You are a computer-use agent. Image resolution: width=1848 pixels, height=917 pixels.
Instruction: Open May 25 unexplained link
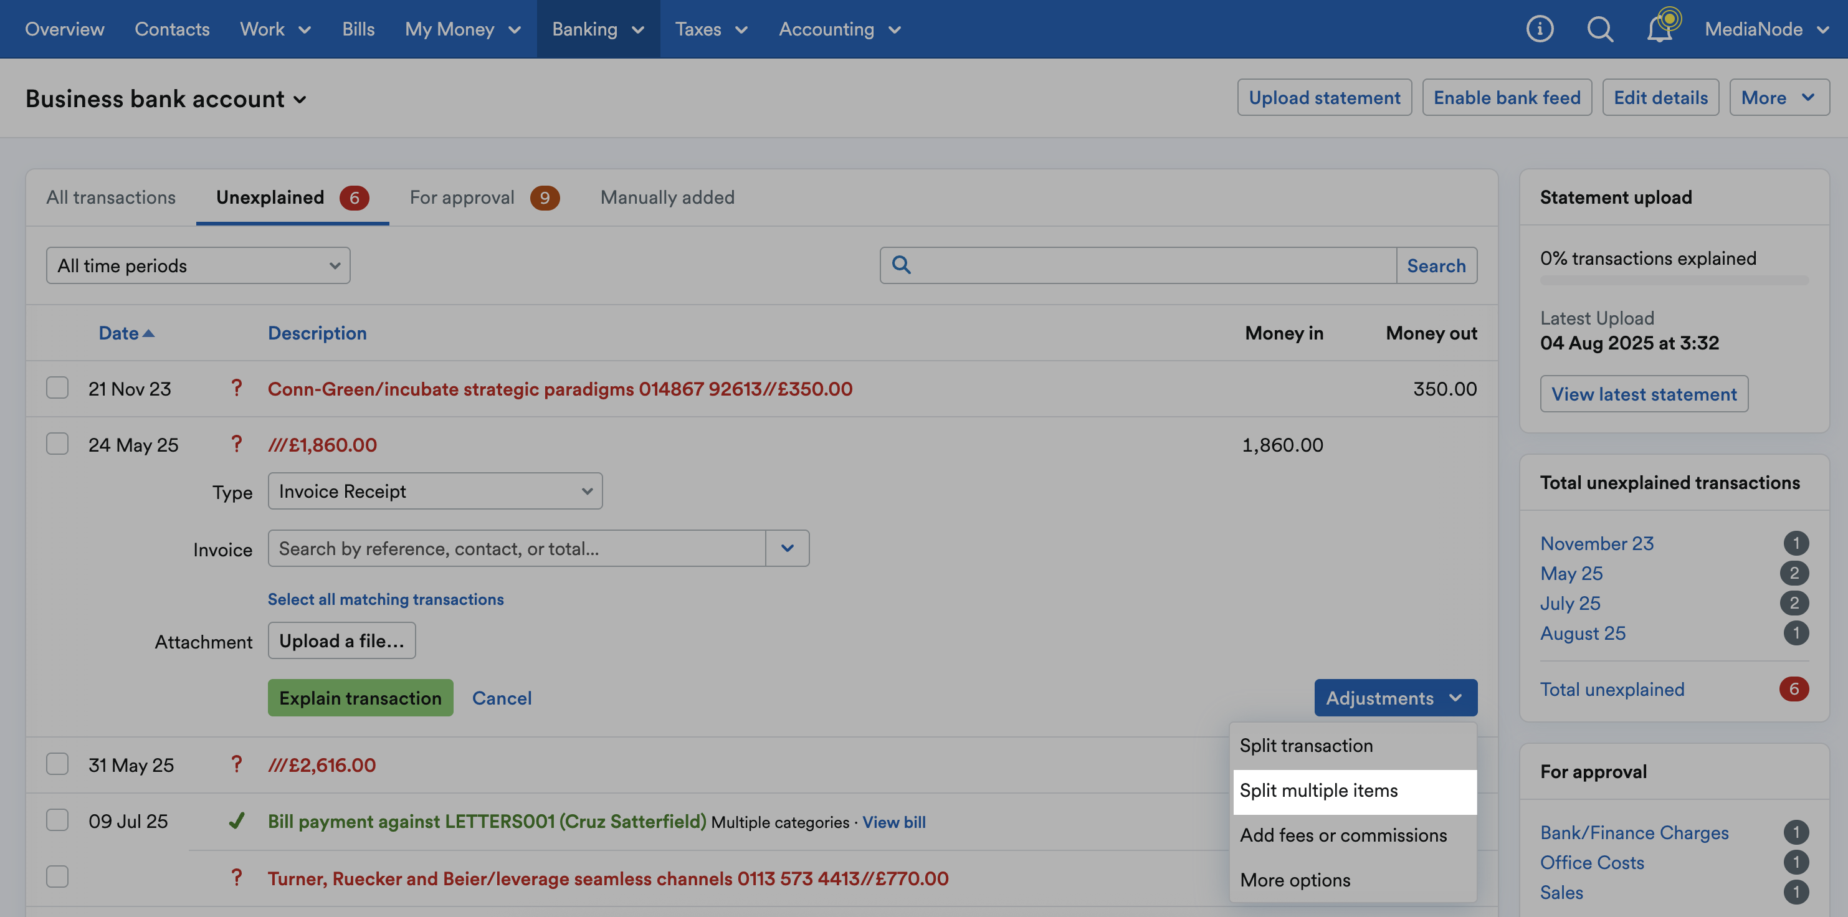pos(1571,573)
